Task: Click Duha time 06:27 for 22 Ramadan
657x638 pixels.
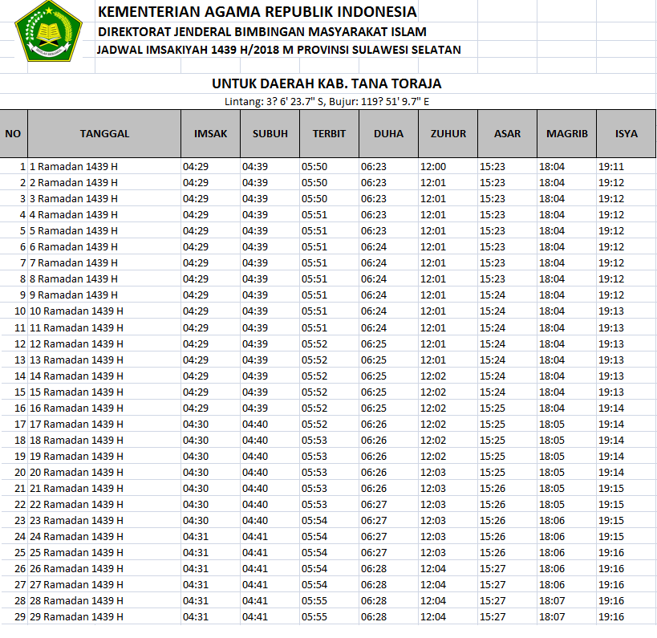Action: pos(388,505)
